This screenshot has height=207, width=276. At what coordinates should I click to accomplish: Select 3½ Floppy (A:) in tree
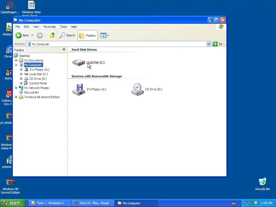pos(39,70)
